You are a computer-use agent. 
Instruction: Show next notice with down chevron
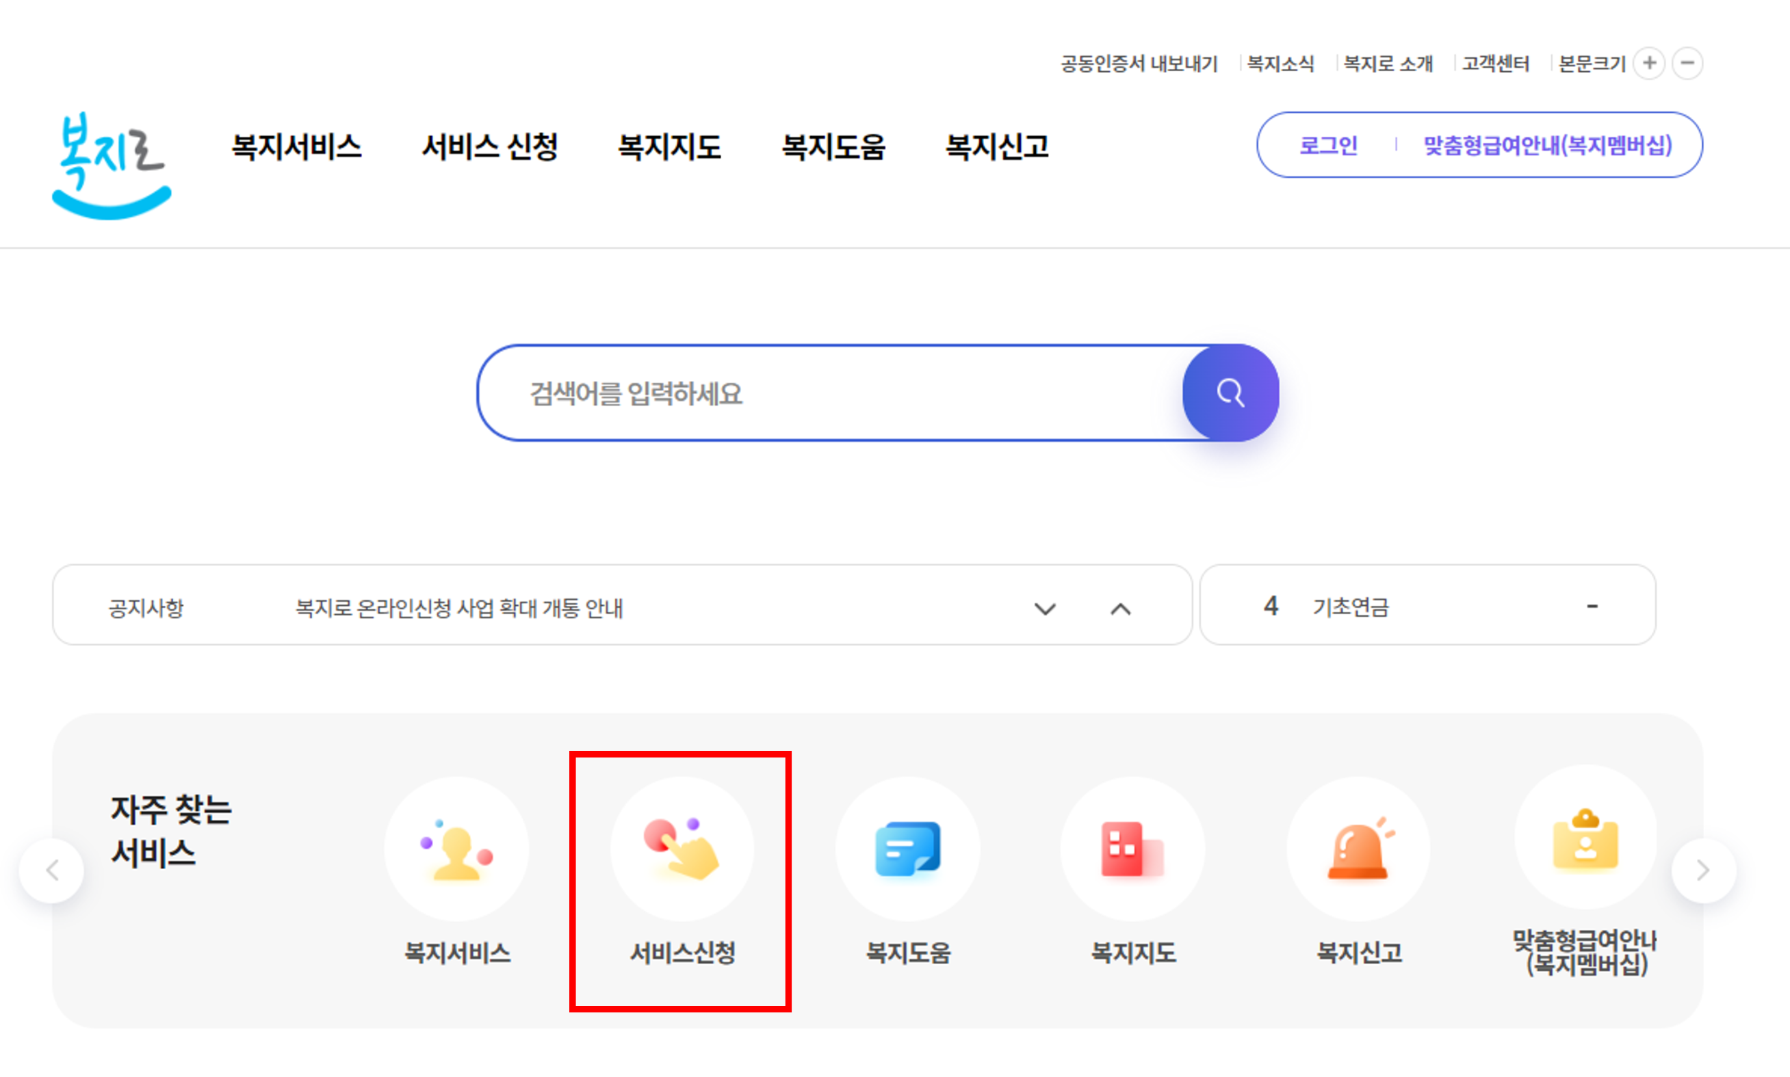[x=1045, y=608]
